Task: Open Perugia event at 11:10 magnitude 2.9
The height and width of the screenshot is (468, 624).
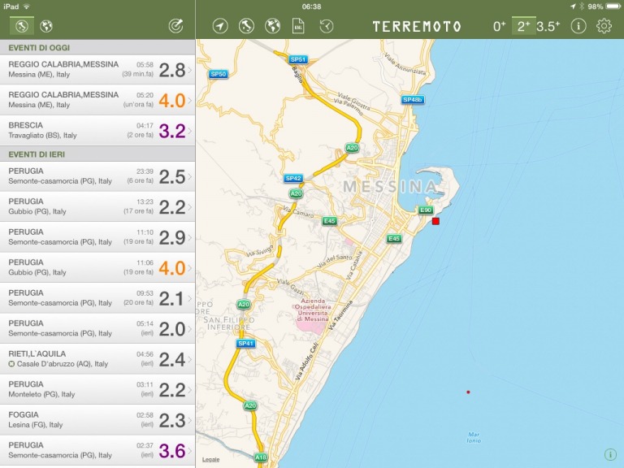Action: (x=97, y=236)
